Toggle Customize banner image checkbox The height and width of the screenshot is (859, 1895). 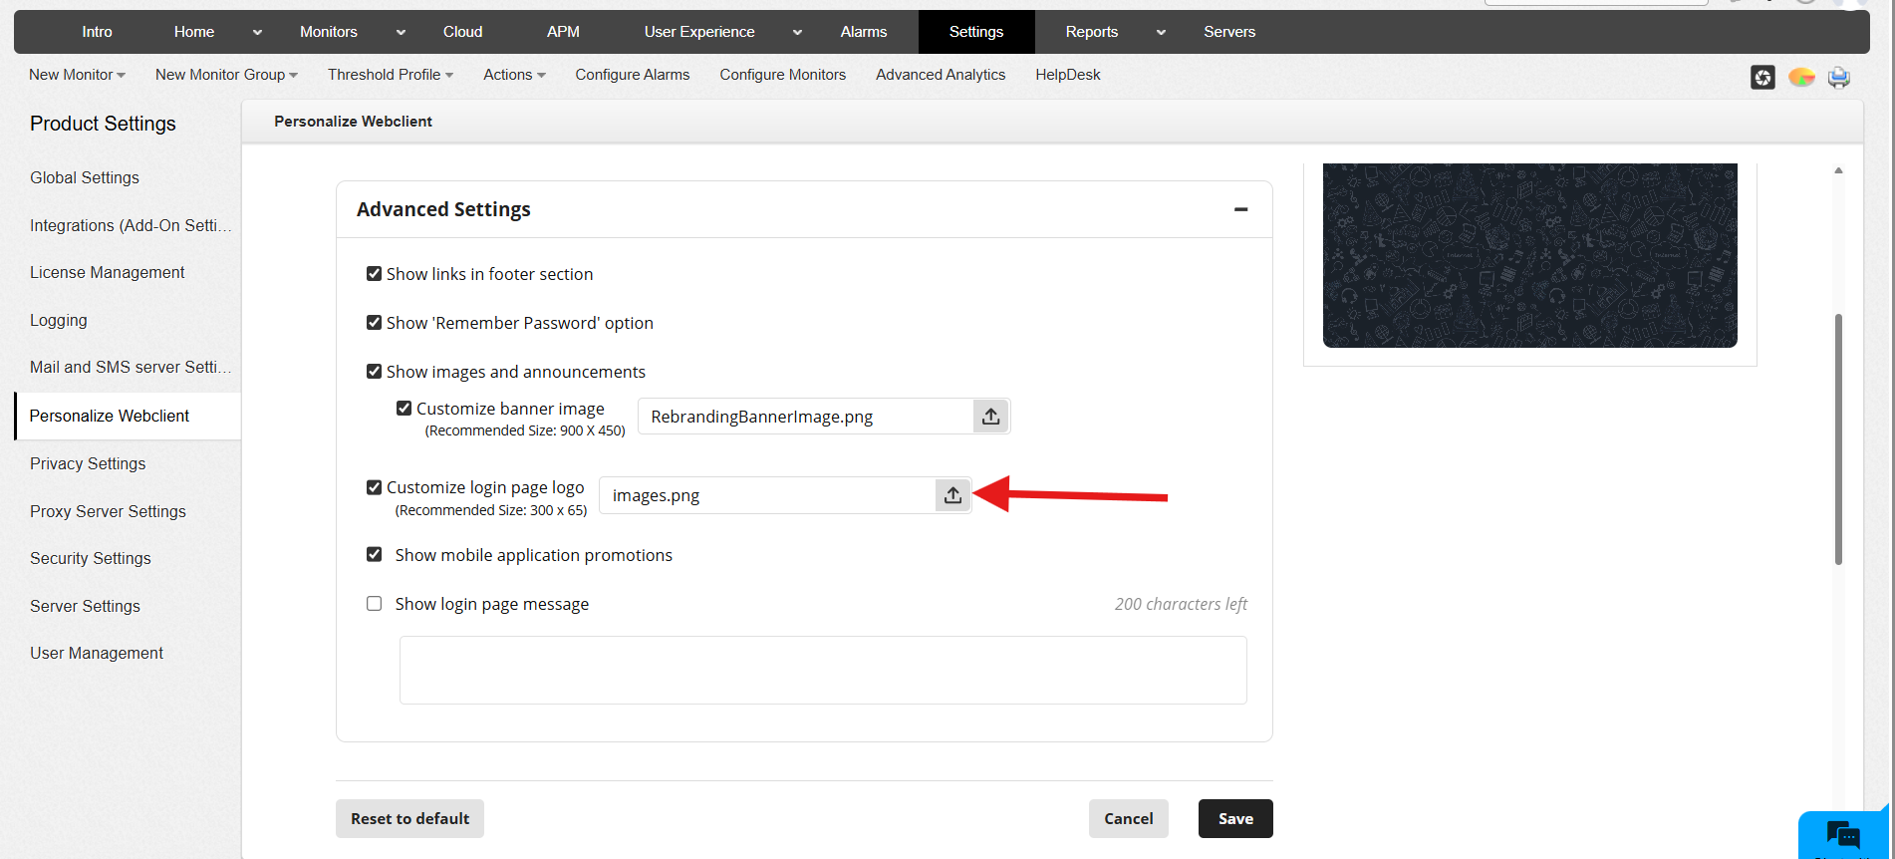pyautogui.click(x=405, y=409)
